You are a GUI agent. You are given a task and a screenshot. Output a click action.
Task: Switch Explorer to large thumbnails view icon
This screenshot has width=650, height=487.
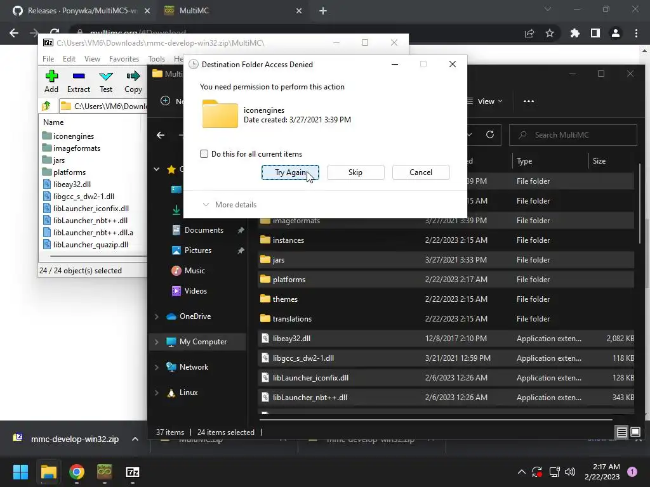point(635,432)
